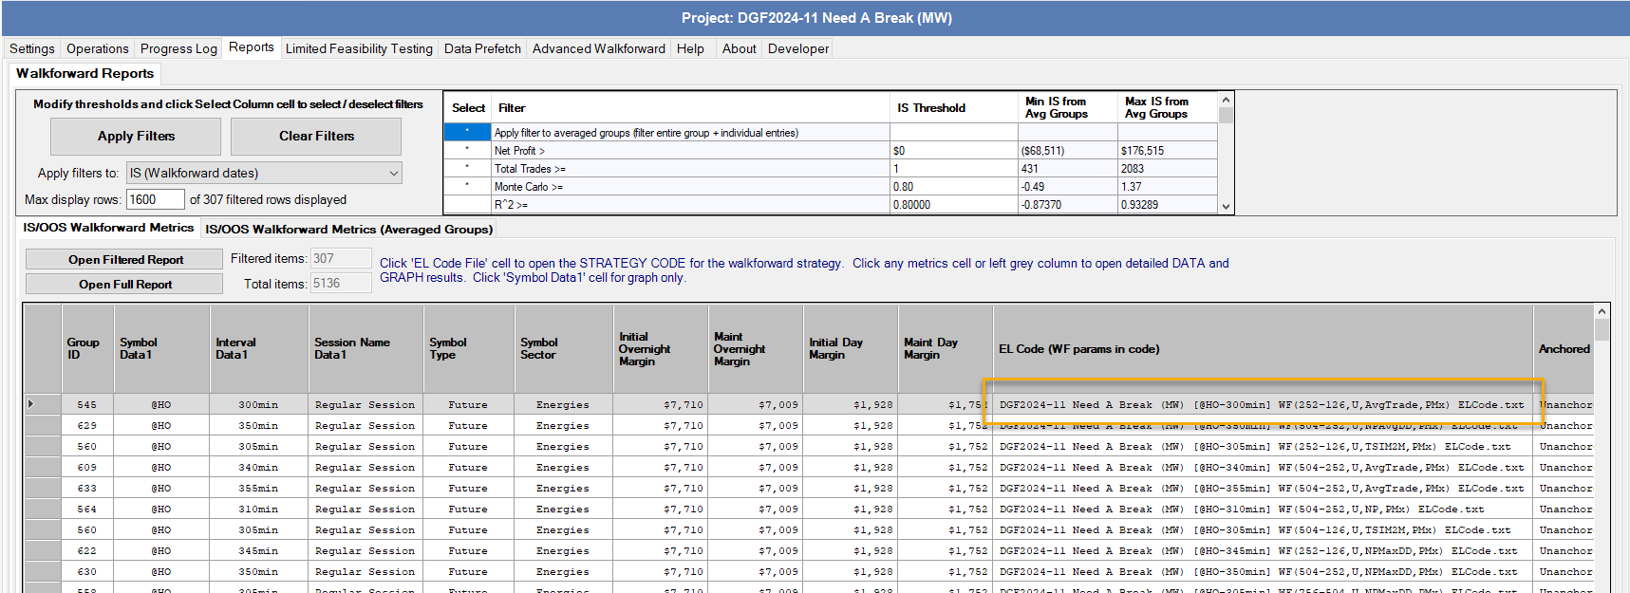Open the Progress Log tab

coord(178,48)
